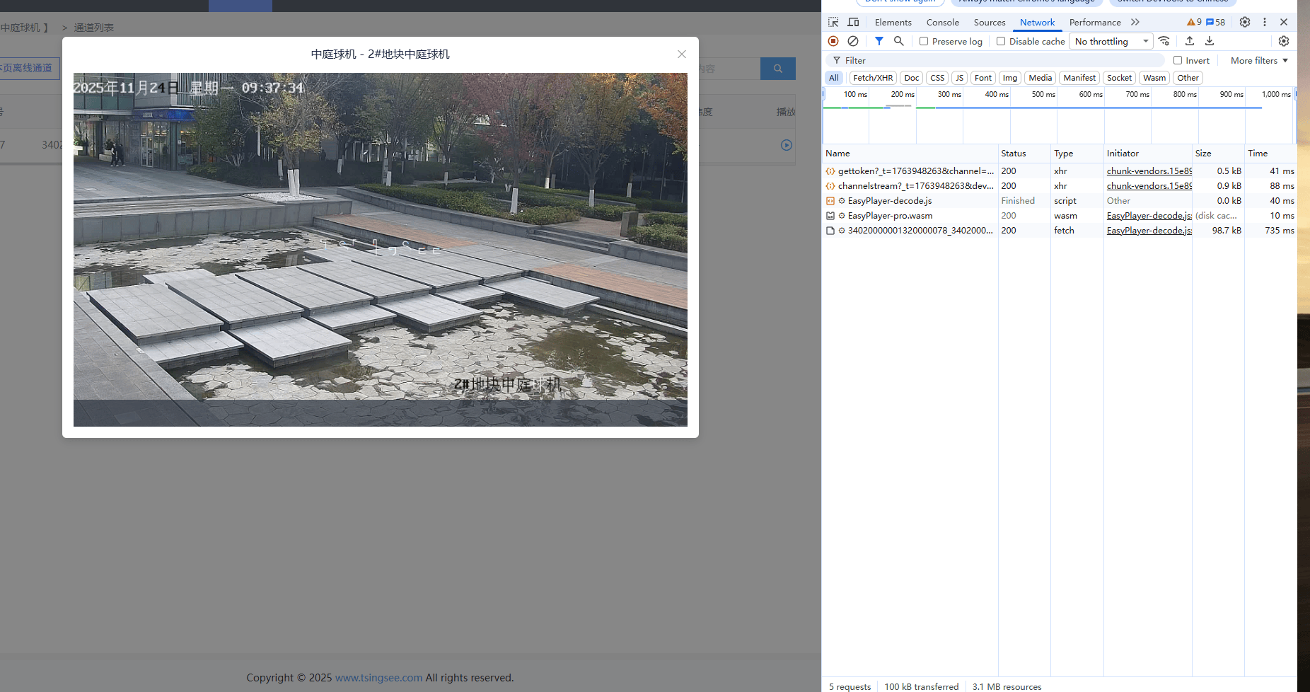
Task: Switch to the Console tab
Action: point(942,22)
